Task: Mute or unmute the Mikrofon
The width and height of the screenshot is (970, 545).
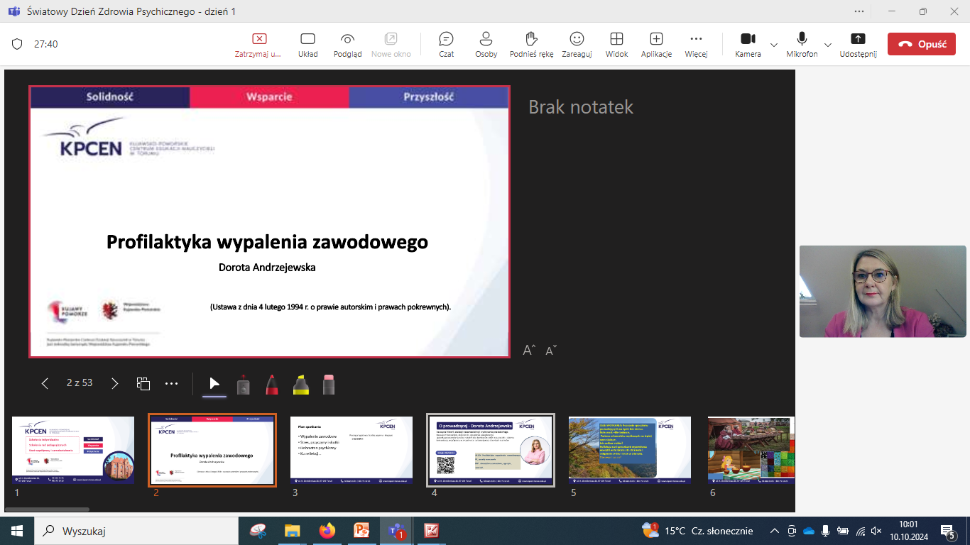Action: point(802,44)
